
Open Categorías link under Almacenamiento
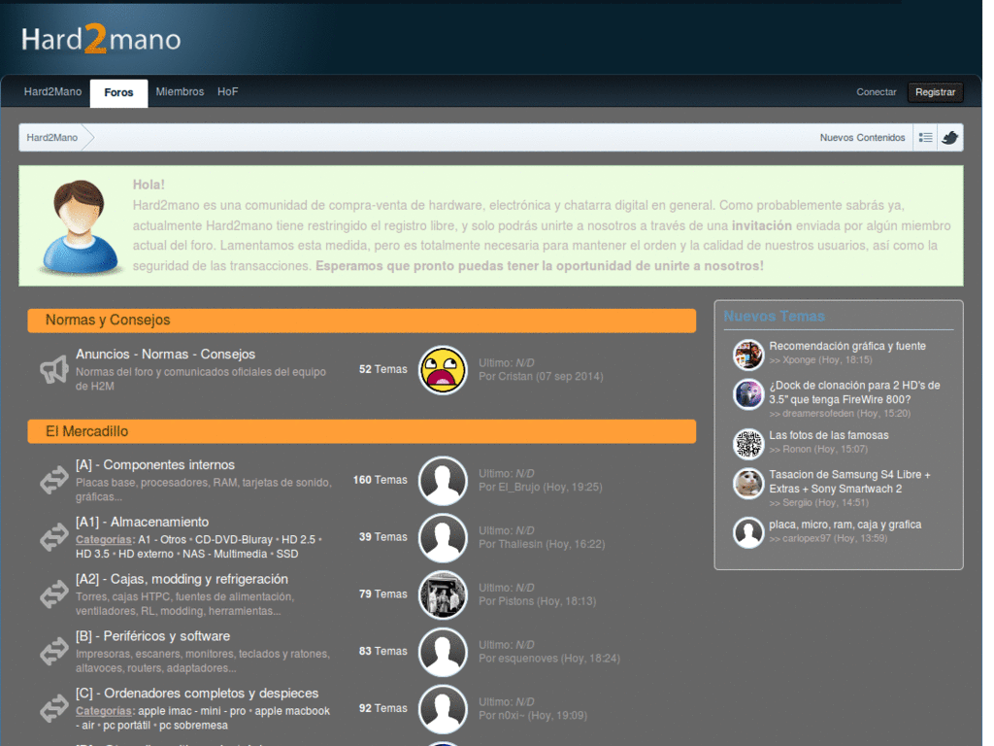pyautogui.click(x=103, y=540)
